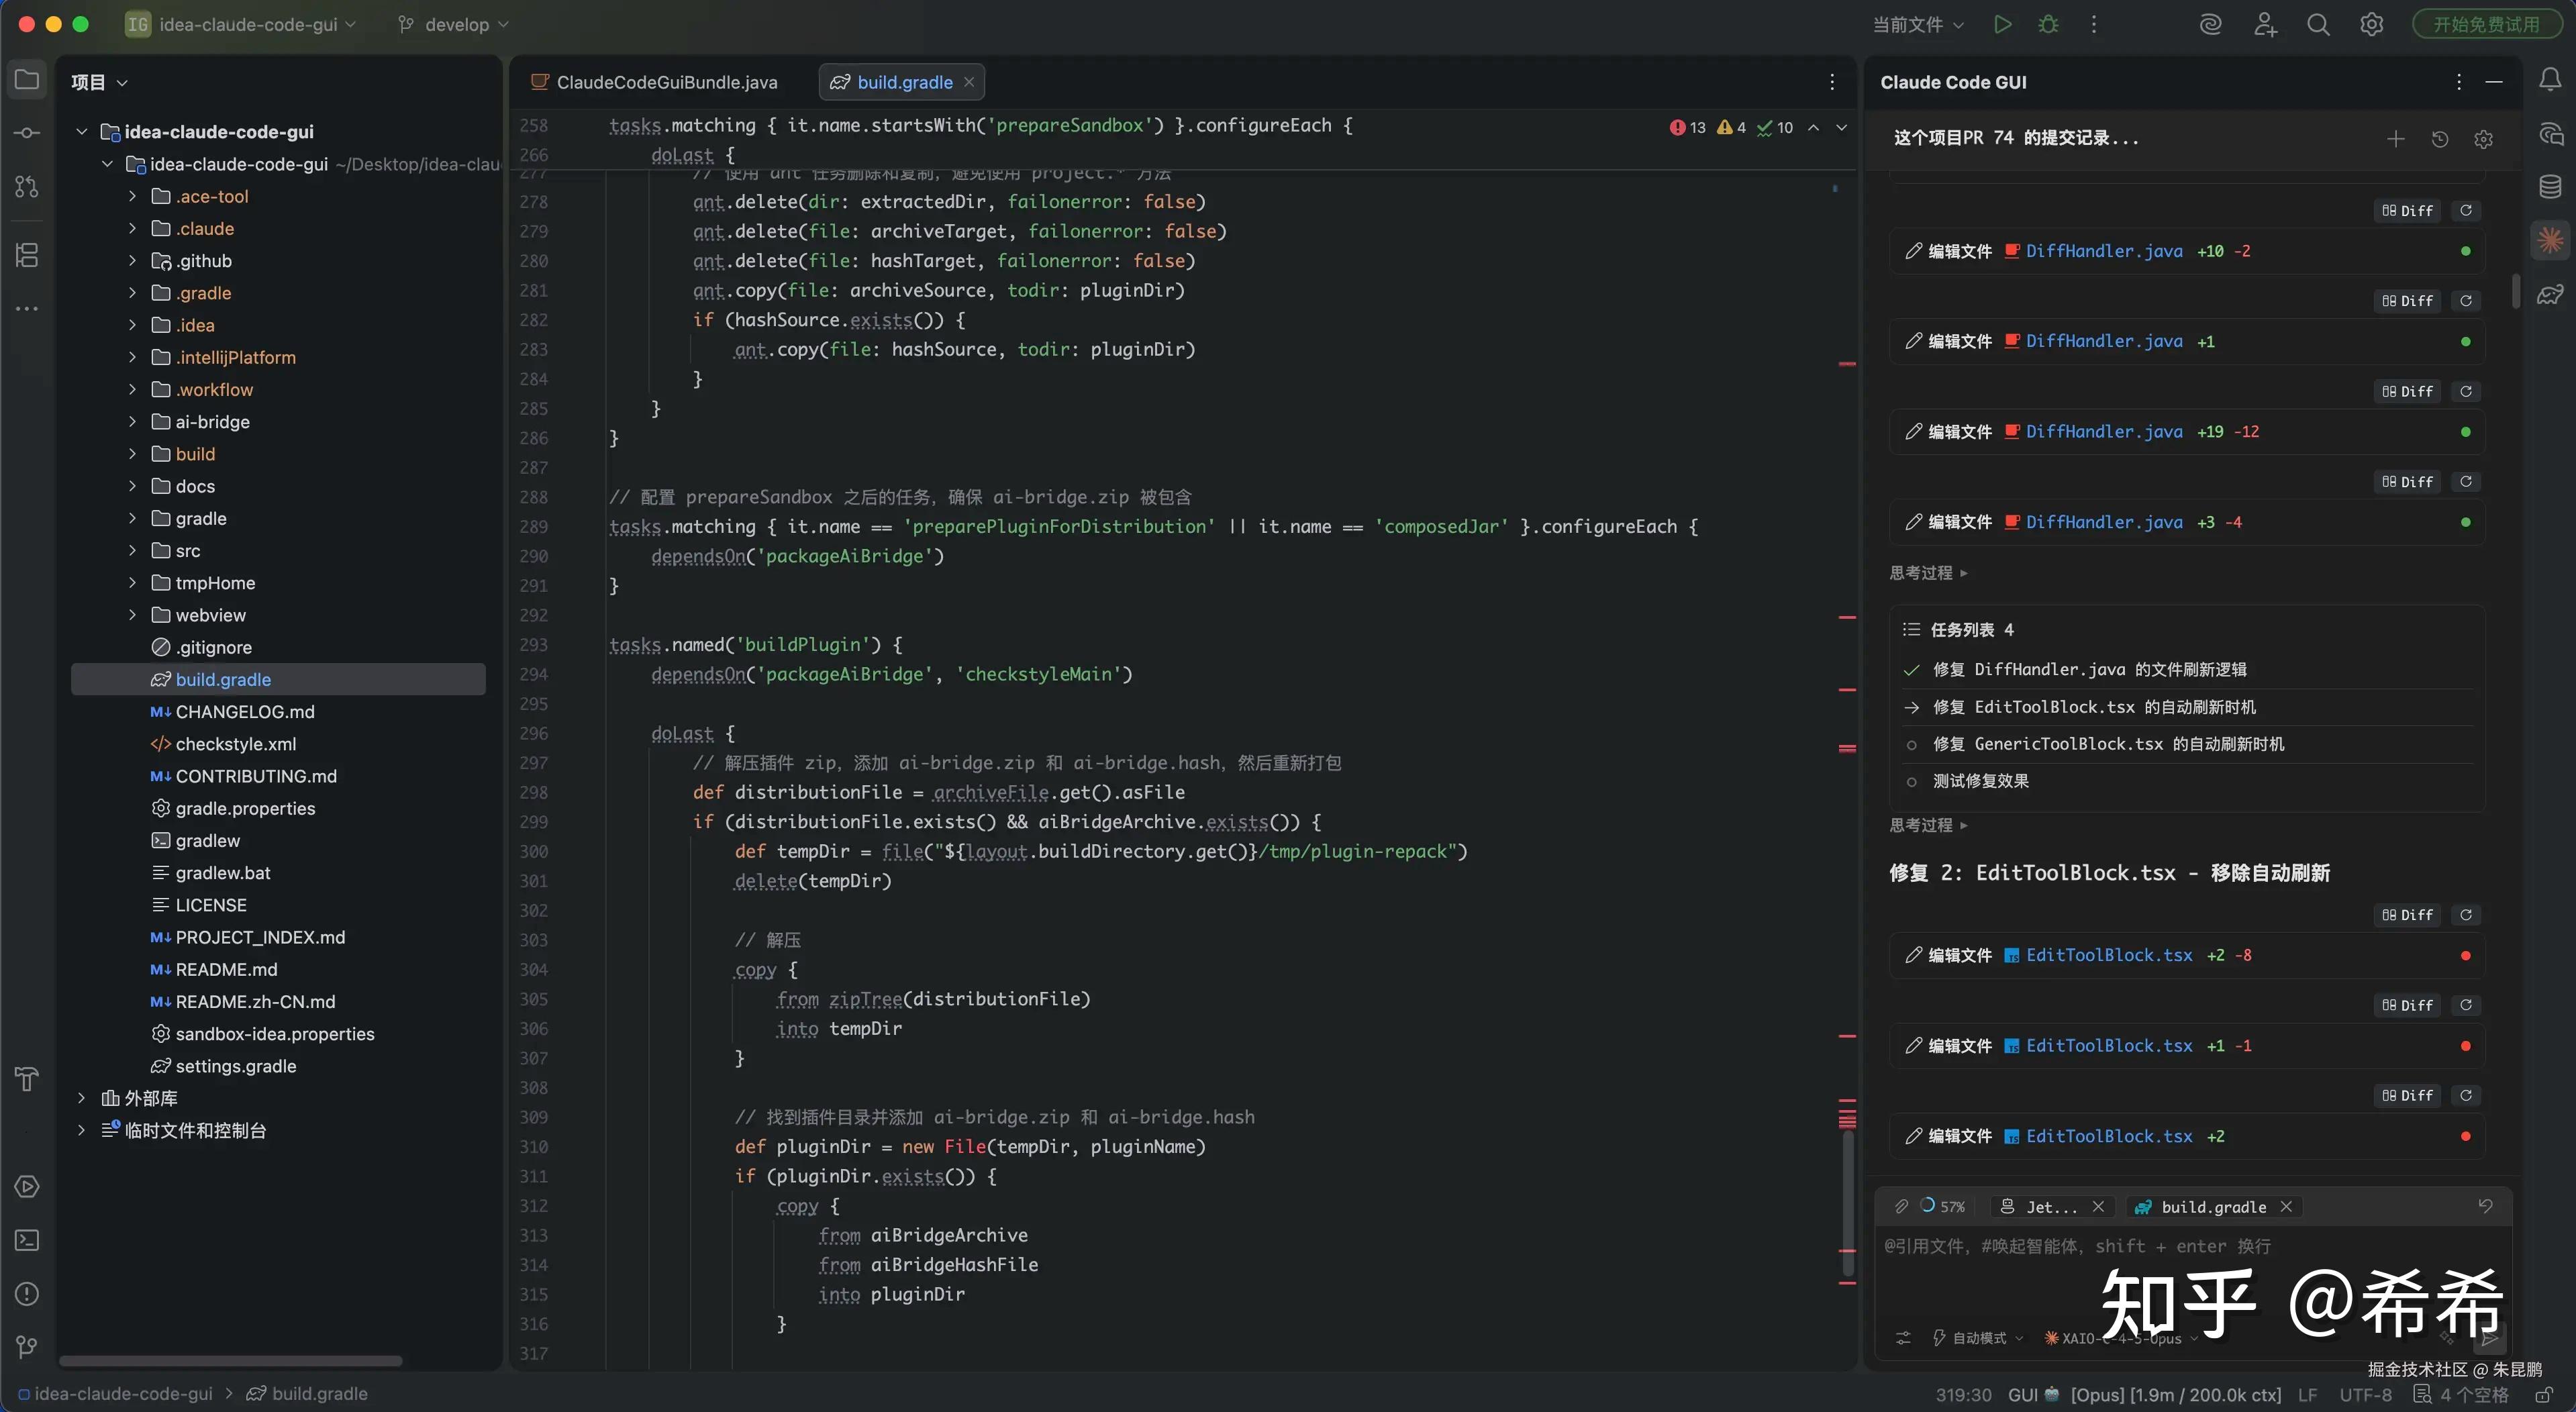Viewport: 2576px width, 1412px height.
Task: Open the Build hammer tool icon
Action: point(27,1080)
